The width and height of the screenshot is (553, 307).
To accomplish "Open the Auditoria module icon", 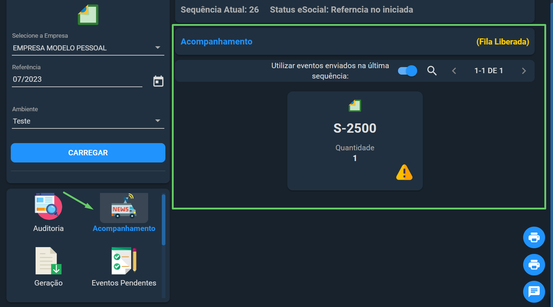I will point(49,206).
